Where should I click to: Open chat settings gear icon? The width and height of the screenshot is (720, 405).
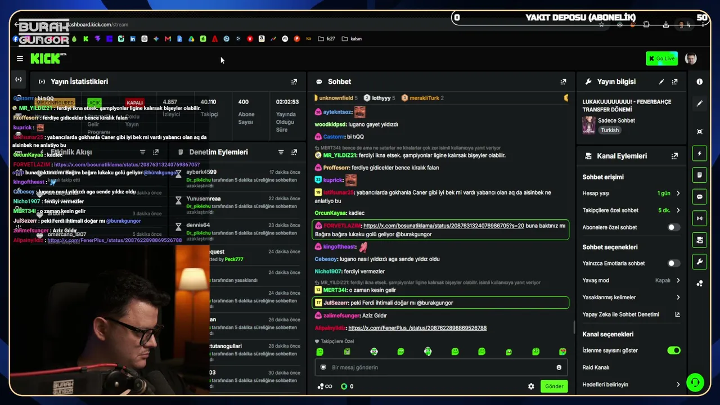[x=531, y=386]
